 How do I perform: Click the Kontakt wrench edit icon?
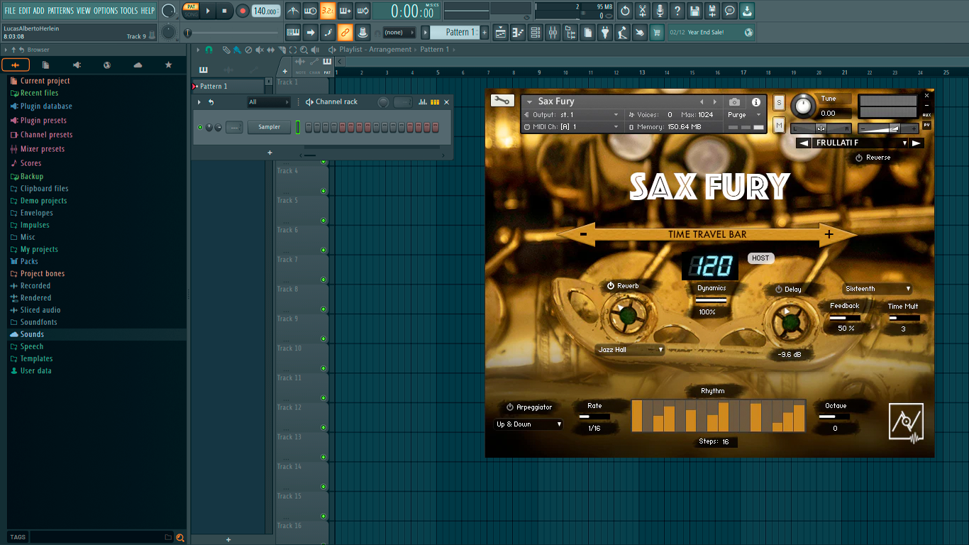(x=502, y=101)
